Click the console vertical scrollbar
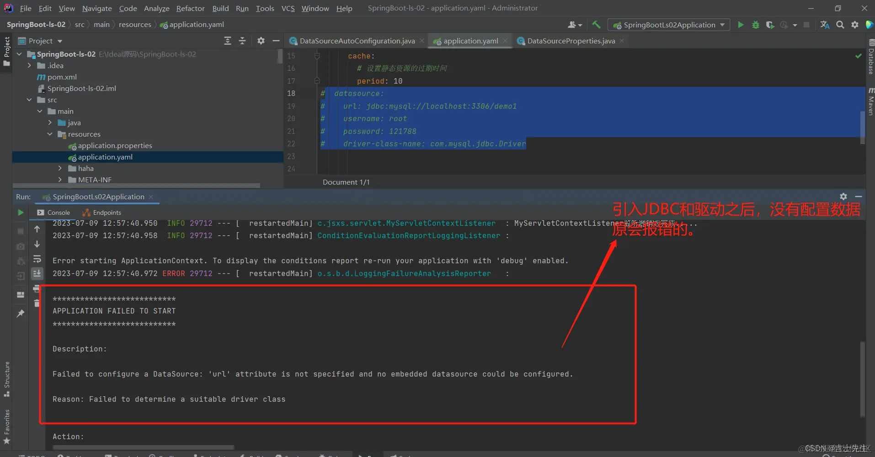The image size is (875, 457). tap(862, 379)
